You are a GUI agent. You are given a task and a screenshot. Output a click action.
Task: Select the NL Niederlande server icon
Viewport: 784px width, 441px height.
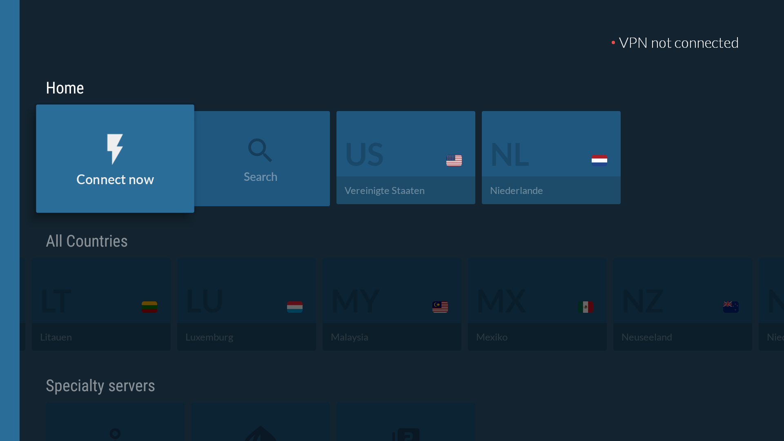551,158
